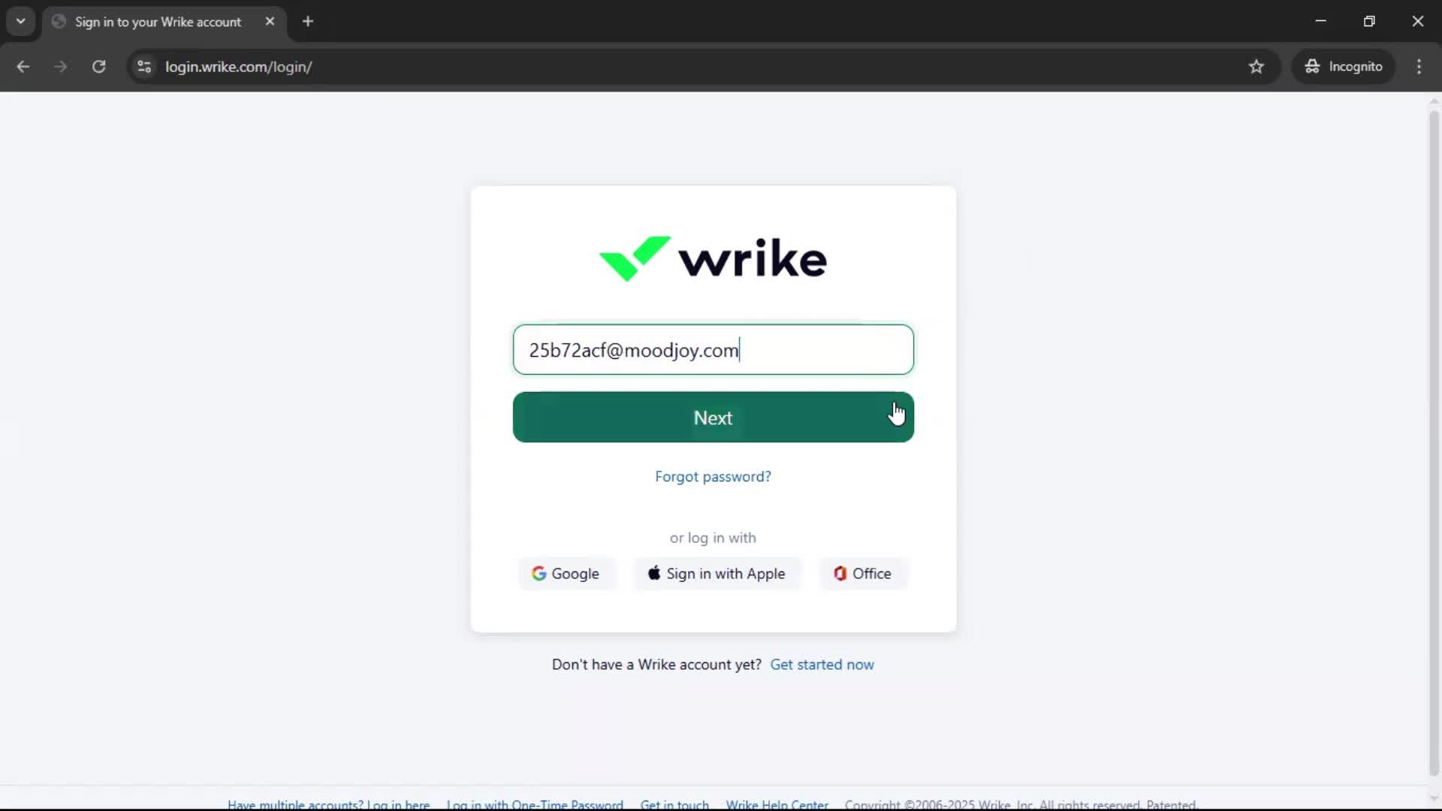Open the Forgot password link
1442x811 pixels.
pyautogui.click(x=713, y=477)
